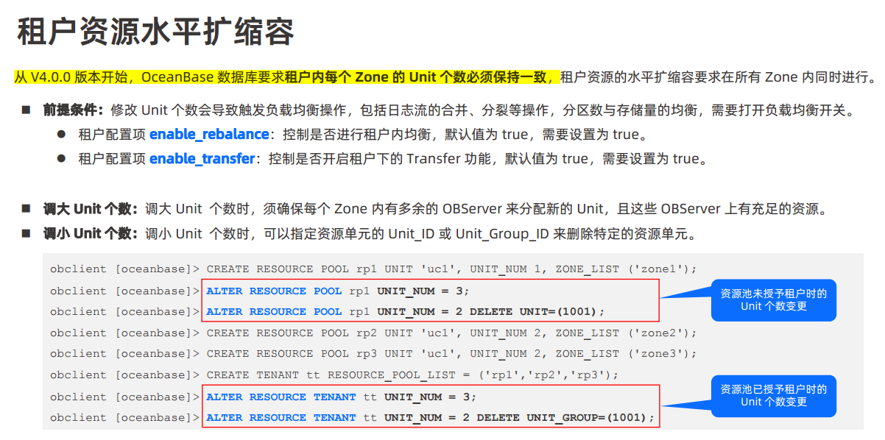Click the page title 租户资源水平扩缩容
885x440 pixels.
(155, 32)
